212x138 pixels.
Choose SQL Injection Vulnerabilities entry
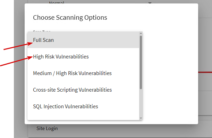(x=83, y=106)
